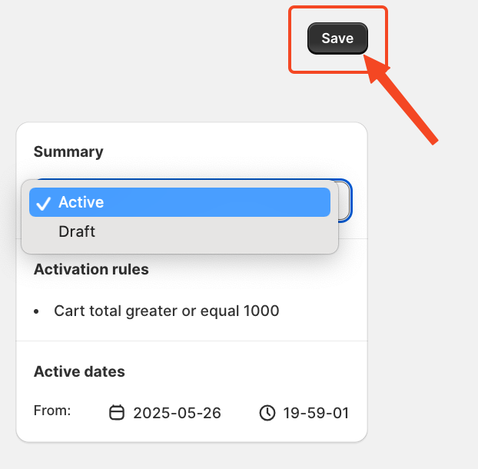
Task: Click the bullet before the Cart total rule
Action: [x=37, y=311]
